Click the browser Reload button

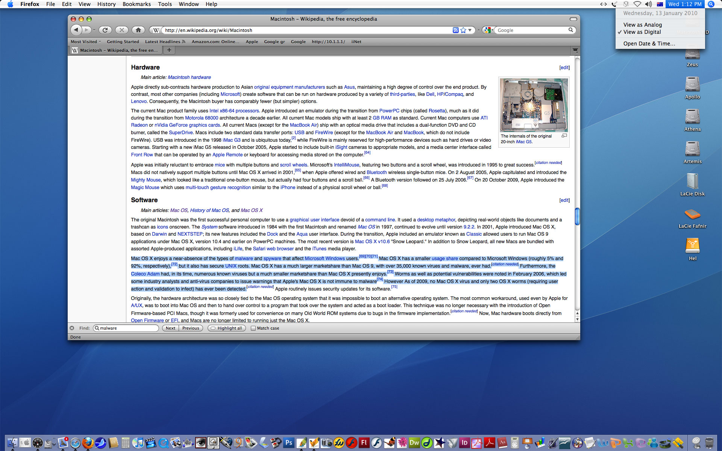coord(105,30)
